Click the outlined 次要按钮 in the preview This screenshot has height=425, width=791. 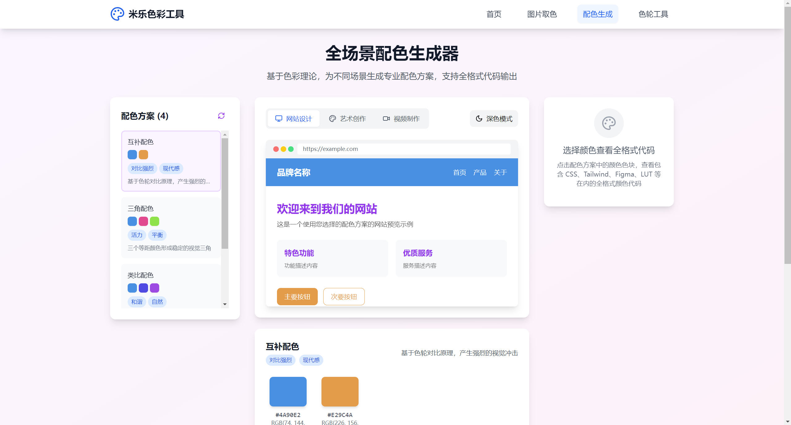(x=344, y=297)
